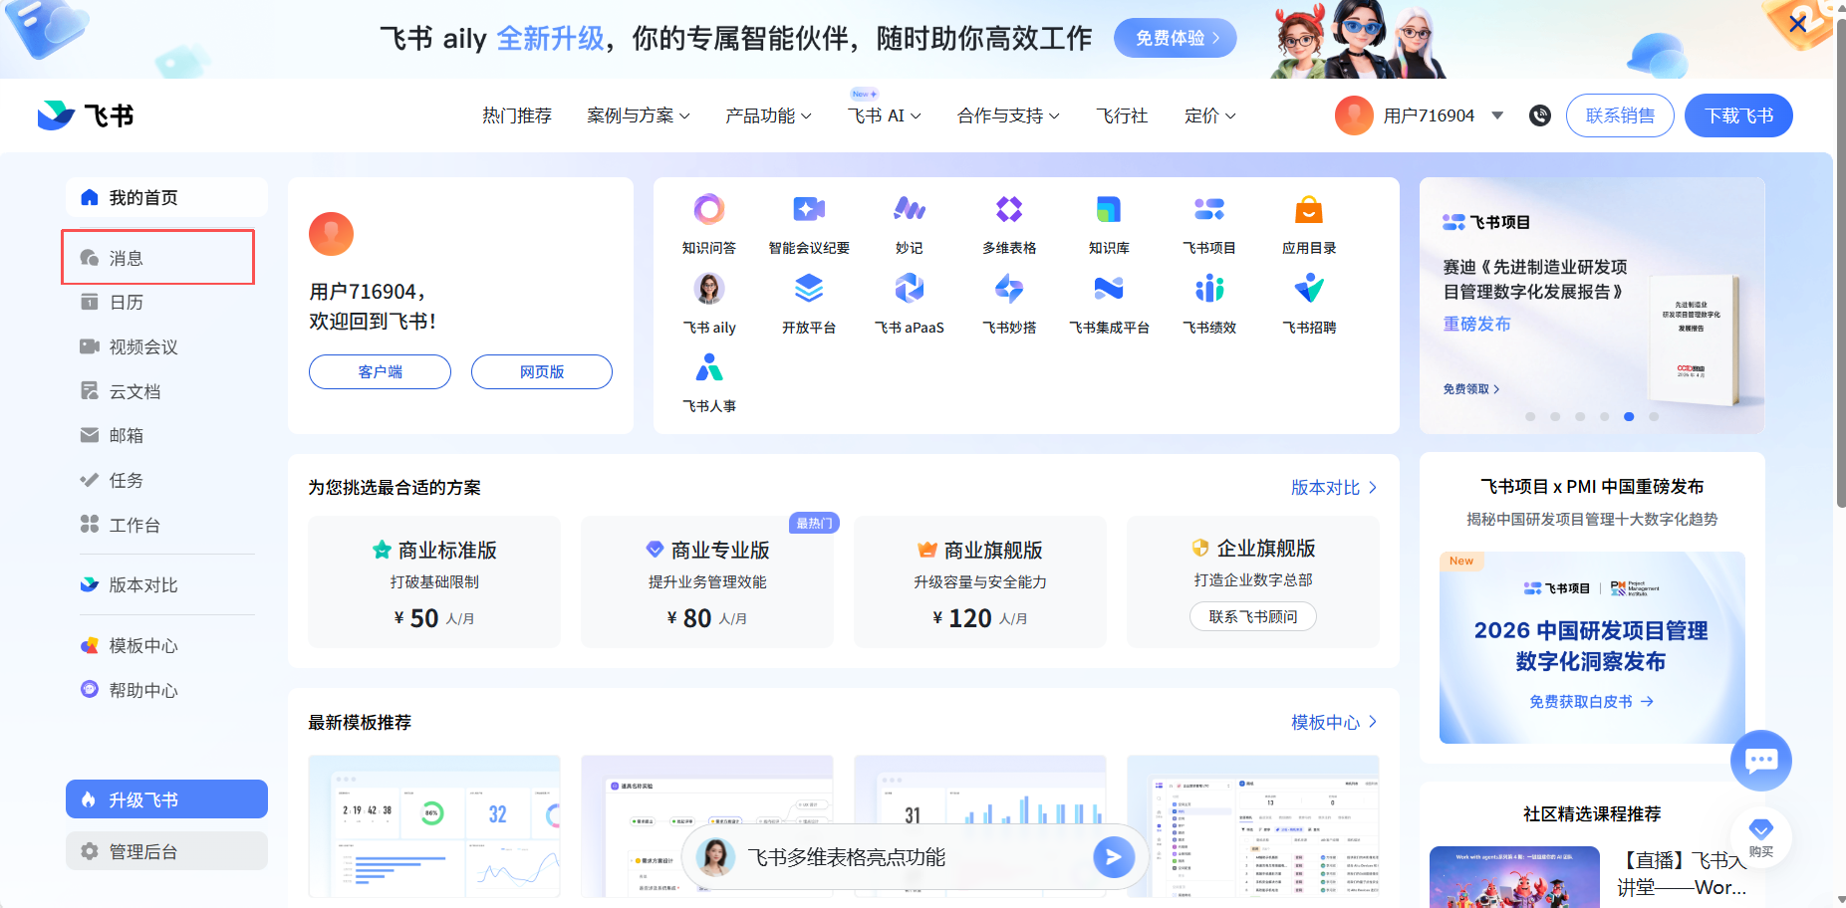1846x908 pixels.
Task: Click 免费获取白皮书 link
Action: click(x=1591, y=702)
